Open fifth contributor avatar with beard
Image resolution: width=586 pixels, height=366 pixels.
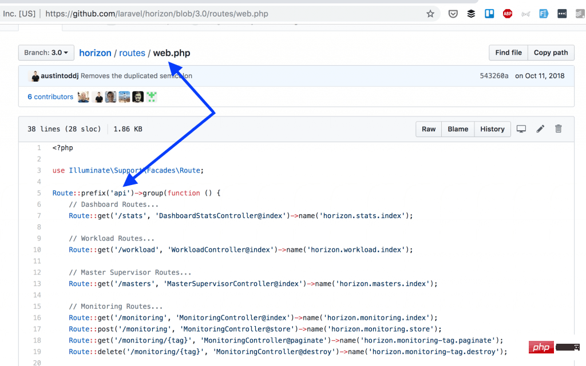(138, 97)
